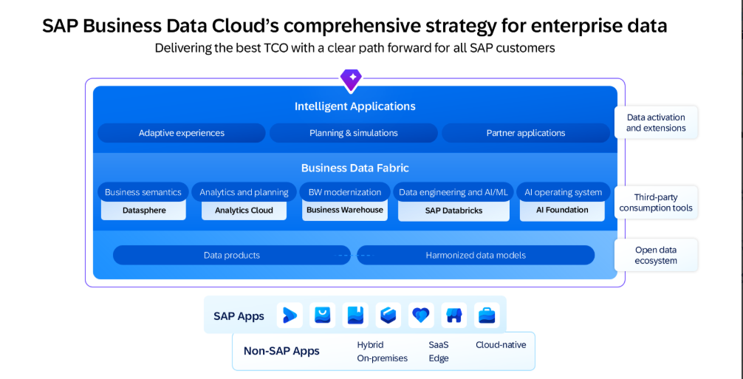Click the AI operating system tab
The image size is (743, 379).
[564, 192]
